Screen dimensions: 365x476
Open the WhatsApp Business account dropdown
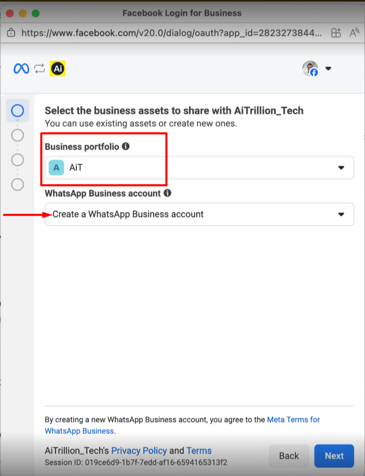tap(199, 214)
